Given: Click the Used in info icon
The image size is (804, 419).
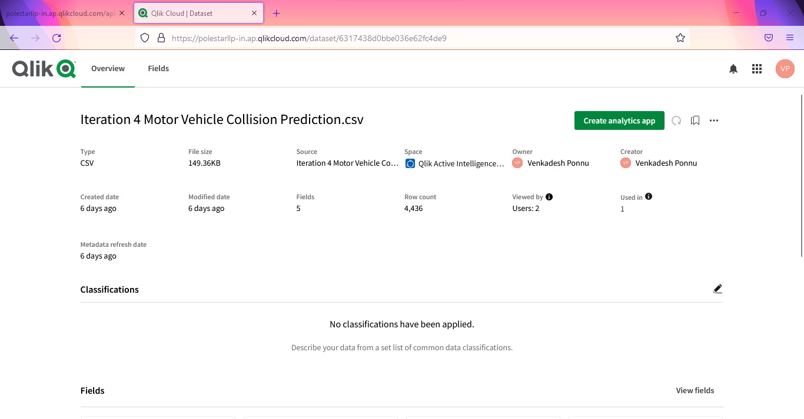Looking at the screenshot, I should click(x=649, y=197).
